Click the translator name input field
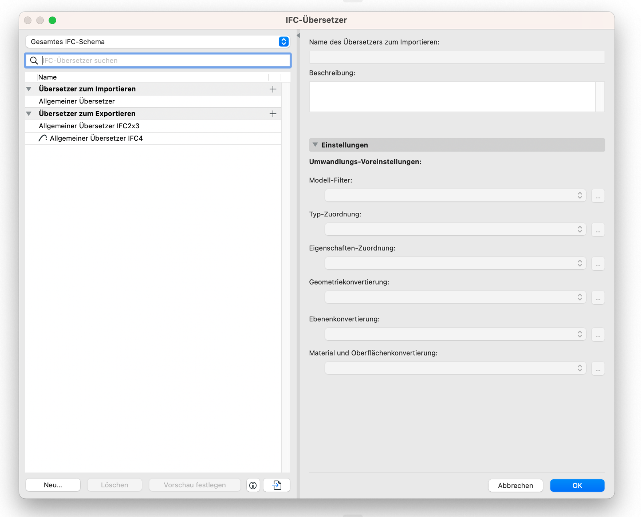Viewport: 641px width, 517px height. (457, 57)
